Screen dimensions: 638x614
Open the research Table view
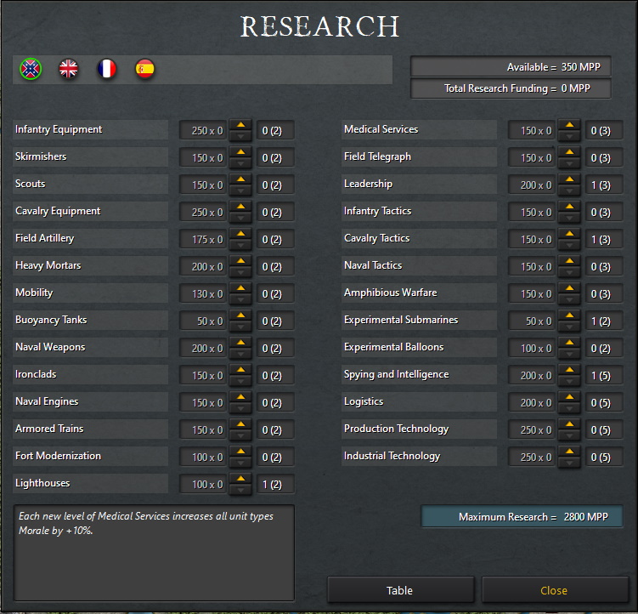pos(400,590)
